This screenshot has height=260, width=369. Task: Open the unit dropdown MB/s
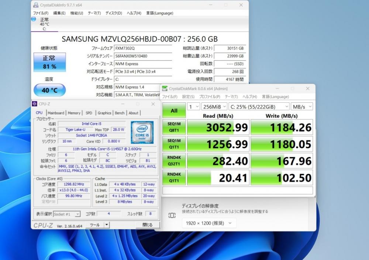[302, 107]
